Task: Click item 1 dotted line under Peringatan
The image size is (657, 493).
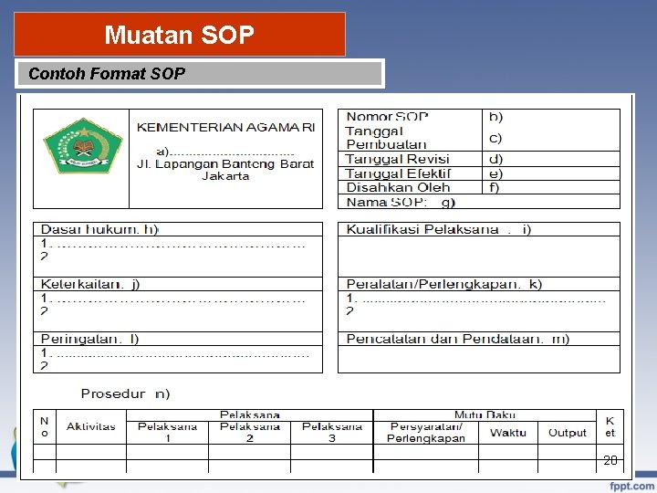Action: coord(174,353)
